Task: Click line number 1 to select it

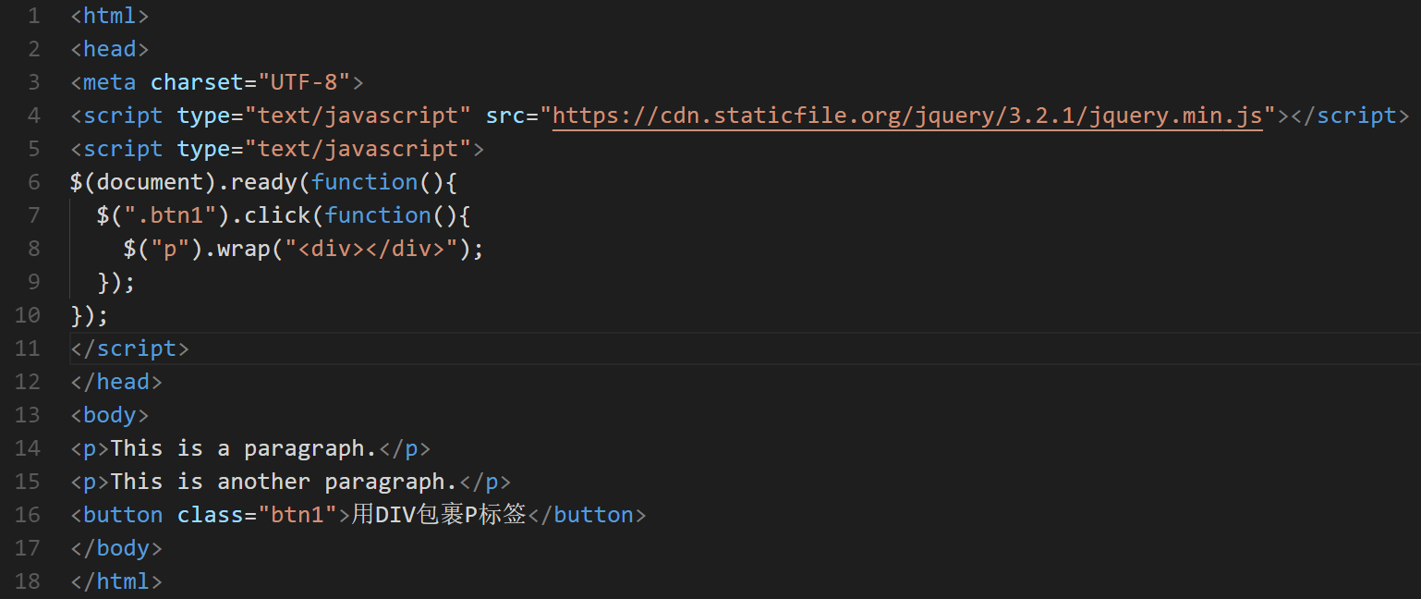Action: coord(34,15)
